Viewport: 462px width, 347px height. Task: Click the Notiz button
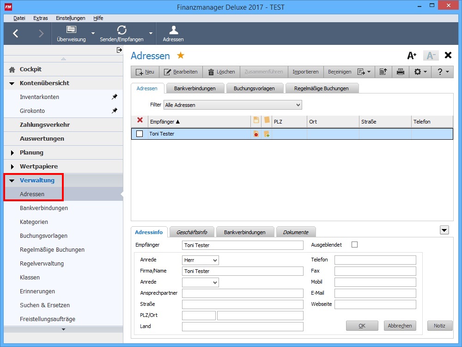tap(440, 326)
